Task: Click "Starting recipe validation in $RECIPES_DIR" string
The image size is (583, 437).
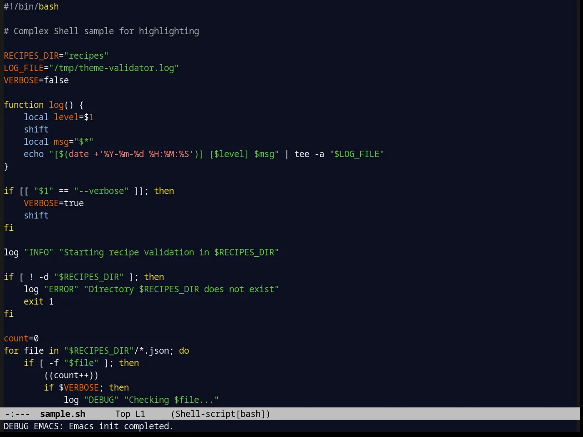Action: [169, 252]
